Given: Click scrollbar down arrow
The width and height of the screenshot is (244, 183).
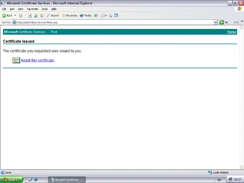Looking at the screenshot, I should (x=241, y=167).
